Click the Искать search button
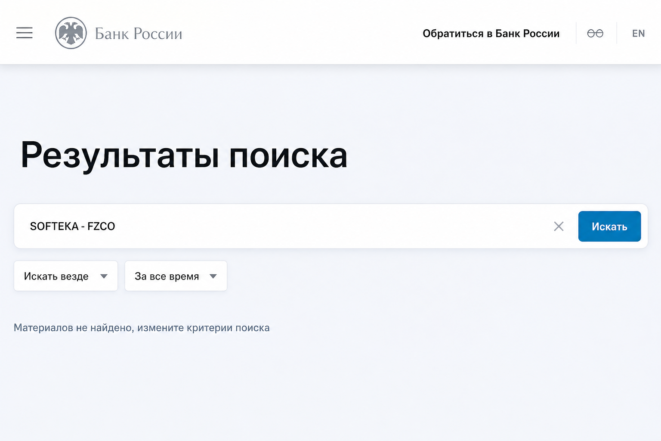The height and width of the screenshot is (441, 661). [x=609, y=226]
